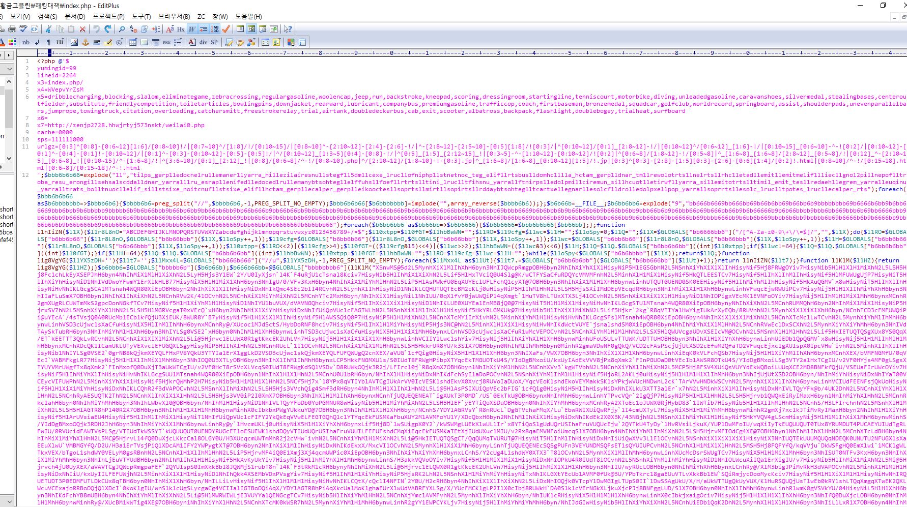The width and height of the screenshot is (907, 507).
Task: Open the ZC menu
Action: tap(201, 17)
